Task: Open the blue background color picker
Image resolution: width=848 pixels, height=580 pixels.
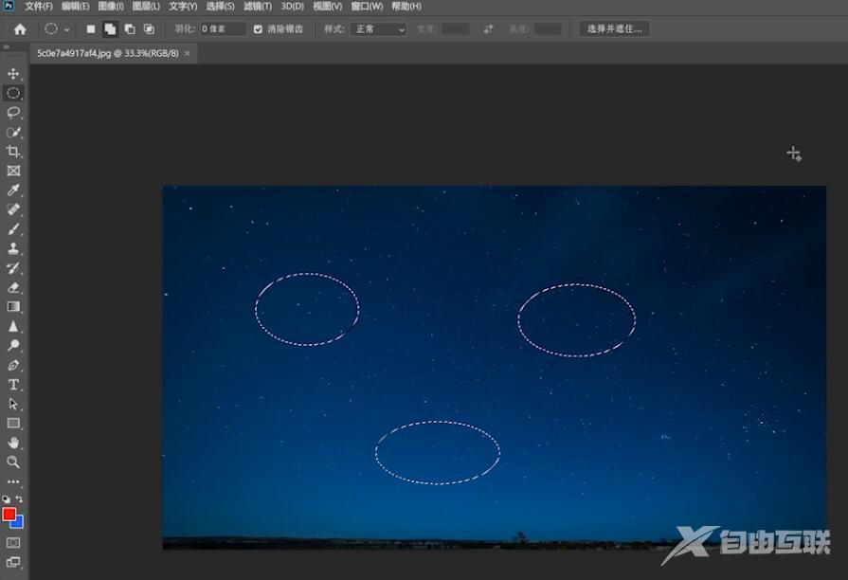Action: 18,522
